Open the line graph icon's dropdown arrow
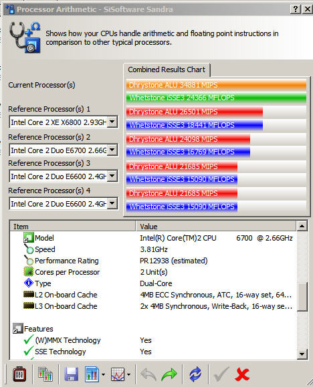The image size is (313, 387). 128,374
